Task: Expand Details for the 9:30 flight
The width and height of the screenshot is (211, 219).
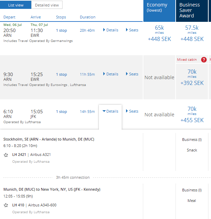Action: [110, 74]
